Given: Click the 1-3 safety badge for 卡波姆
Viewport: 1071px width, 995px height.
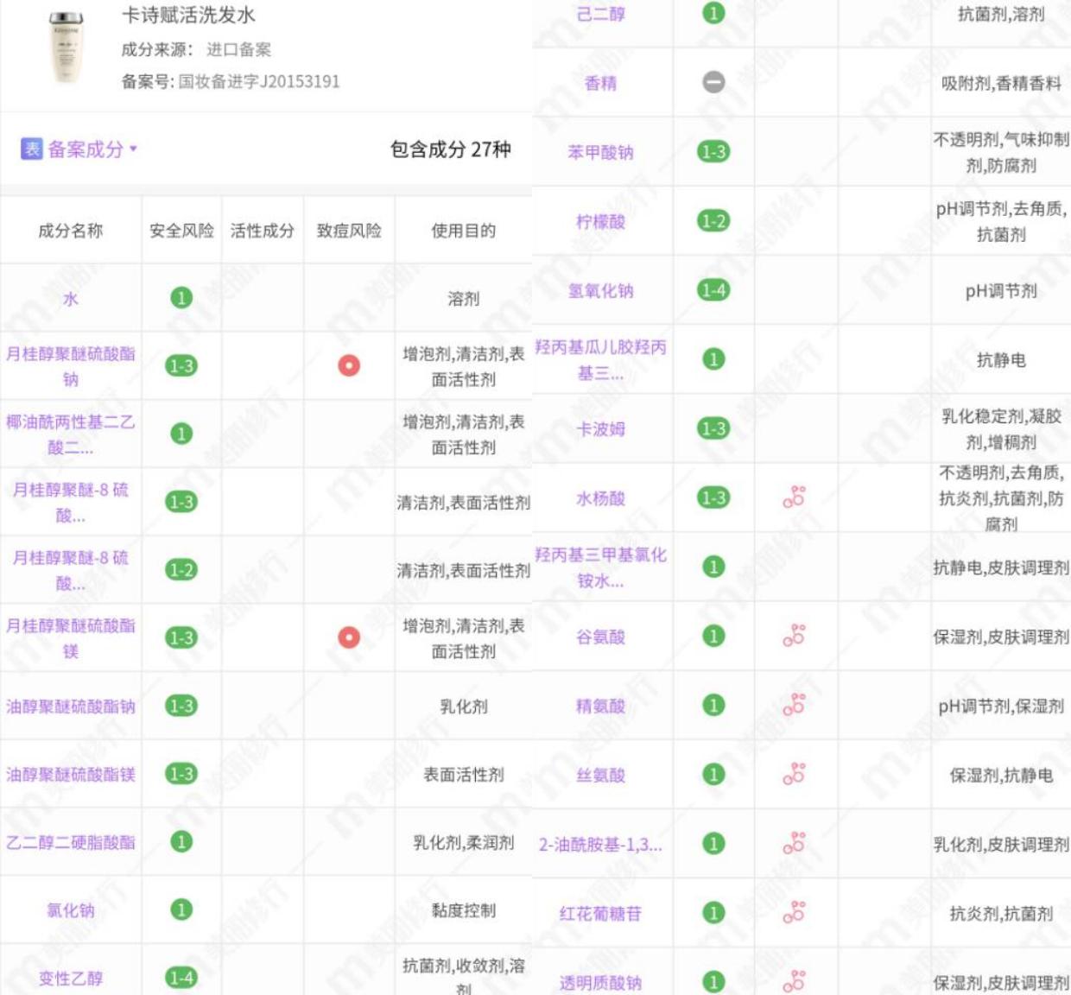Looking at the screenshot, I should click(713, 428).
